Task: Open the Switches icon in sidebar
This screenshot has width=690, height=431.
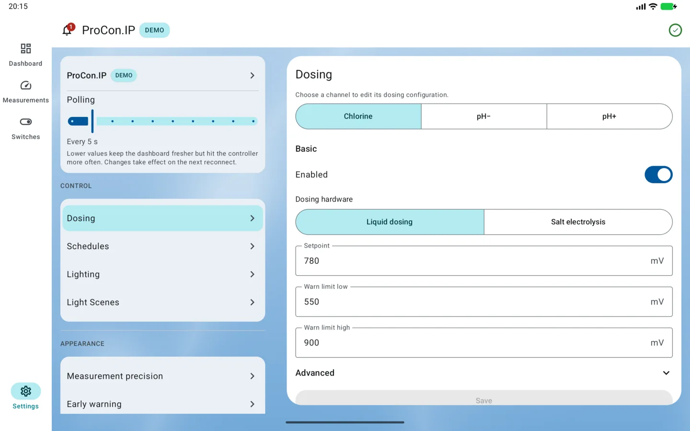Action: [x=26, y=122]
